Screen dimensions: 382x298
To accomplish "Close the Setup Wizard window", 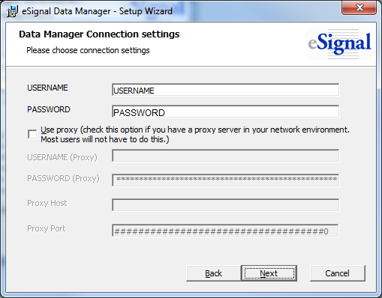I will pyautogui.click(x=359, y=8).
